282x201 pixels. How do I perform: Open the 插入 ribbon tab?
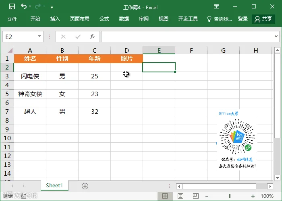[55, 18]
